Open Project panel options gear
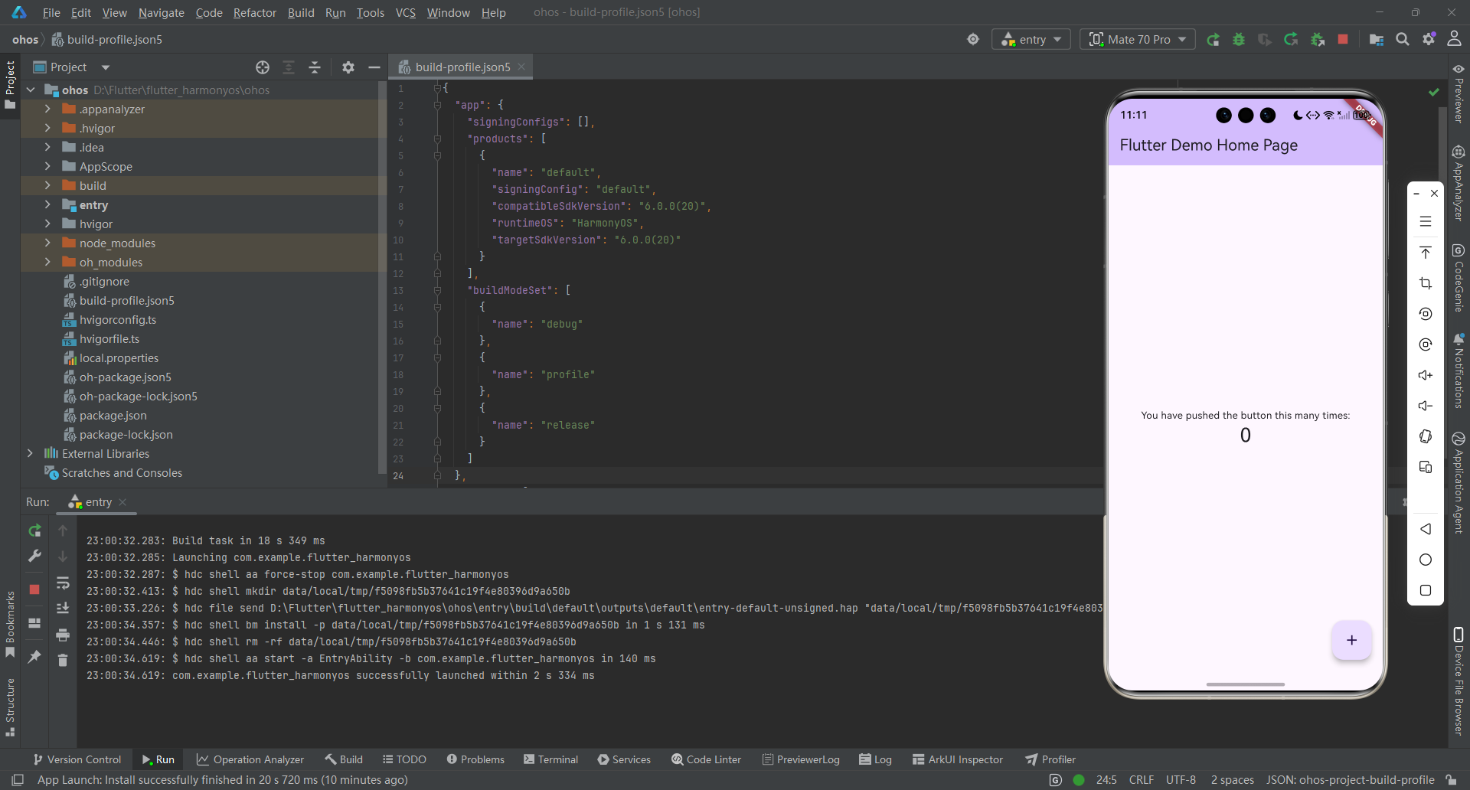This screenshot has width=1470, height=790. [348, 67]
